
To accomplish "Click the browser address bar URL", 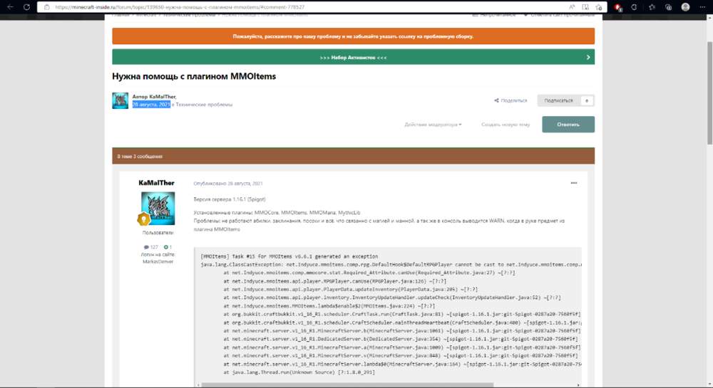I will (180, 7).
